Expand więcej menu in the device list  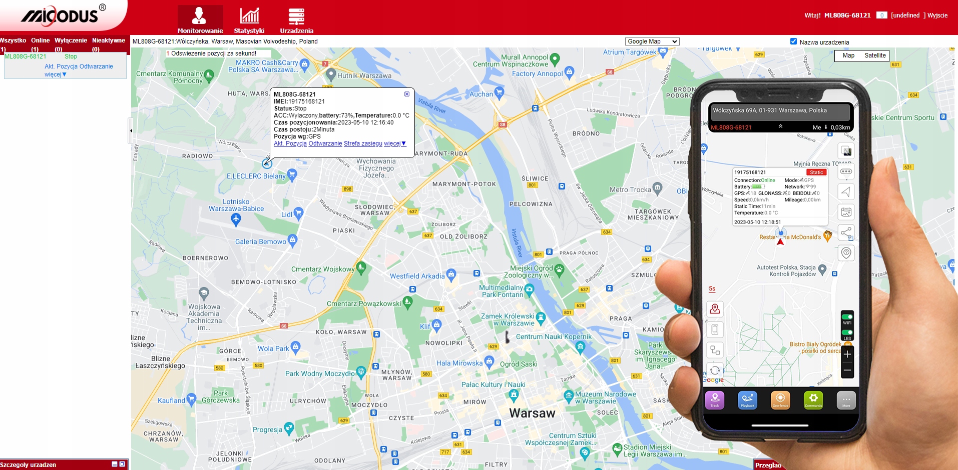(55, 74)
